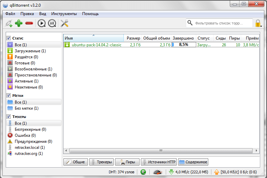Select the Возобновлённые (1) filter
This screenshot has width=267, height=178.
34,69
